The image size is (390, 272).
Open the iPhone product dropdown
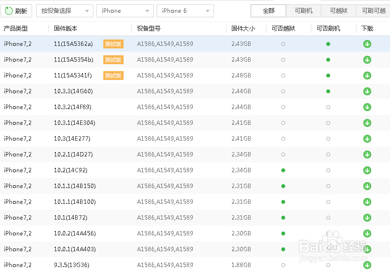click(x=125, y=11)
